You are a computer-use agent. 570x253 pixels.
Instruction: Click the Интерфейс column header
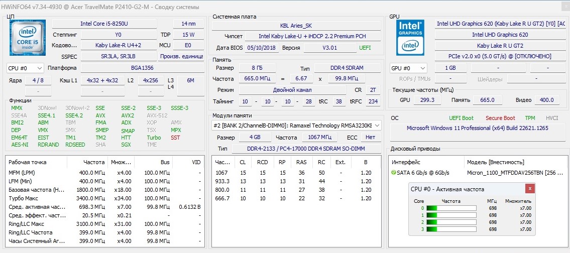(405, 162)
